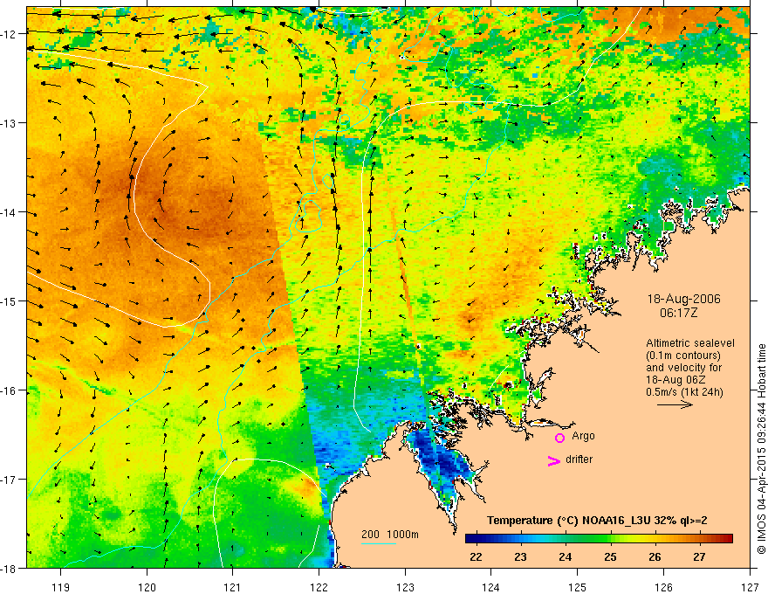
Task: Click longitude axis label 122
Action: point(319,587)
